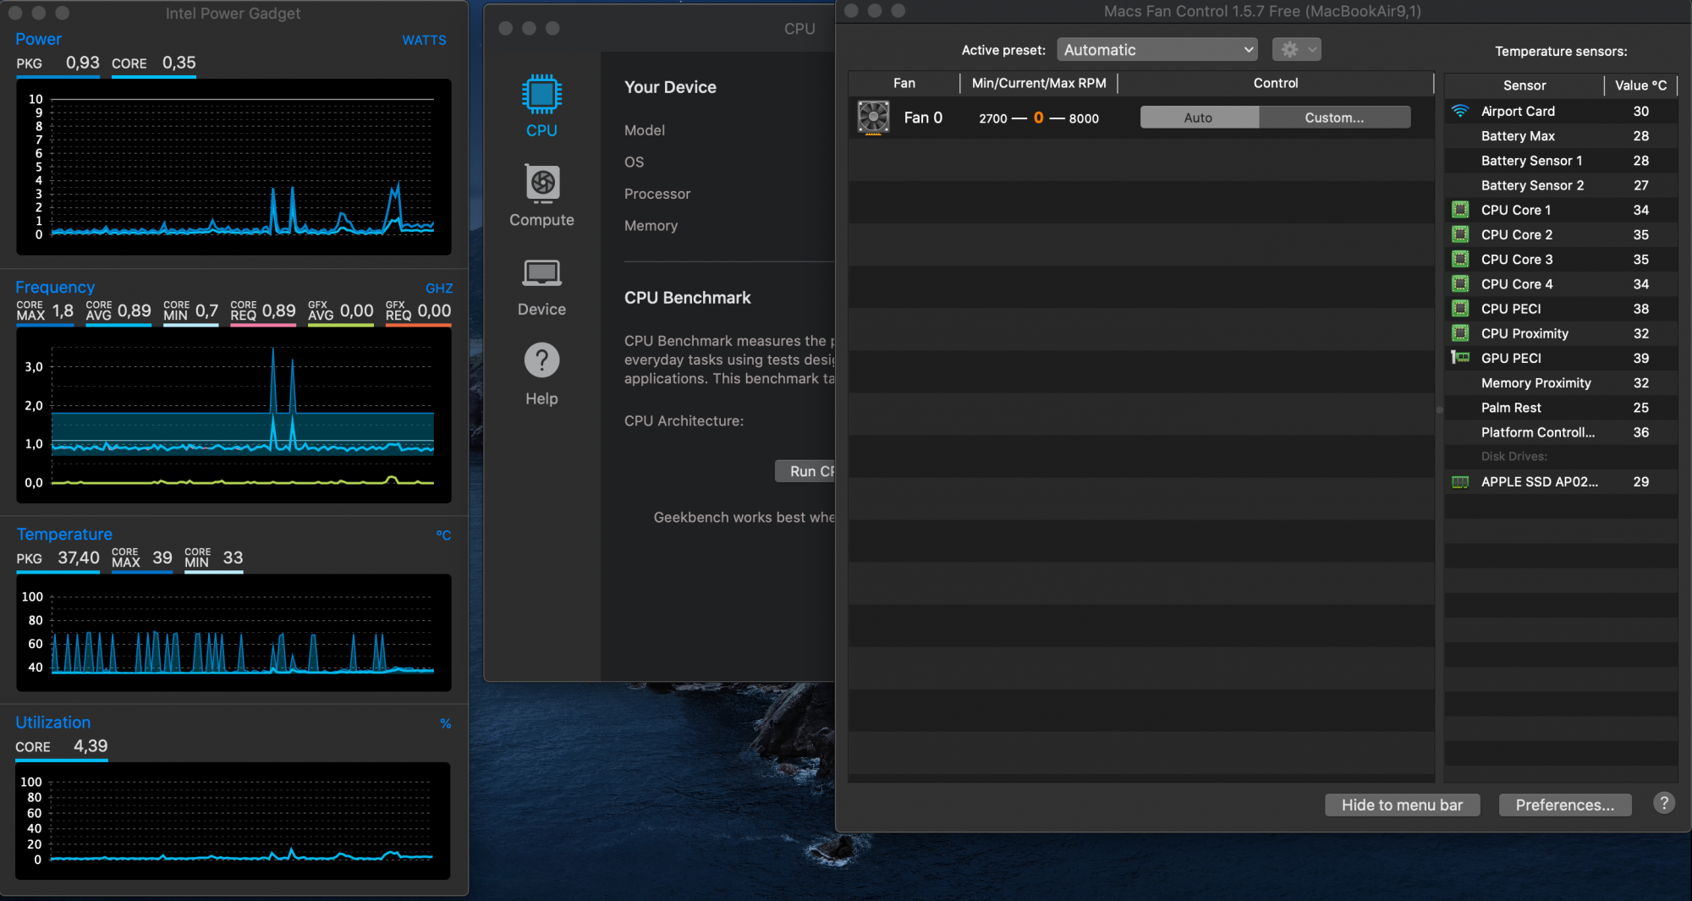Click the Sensor column header
The width and height of the screenshot is (1692, 901).
point(1524,85)
